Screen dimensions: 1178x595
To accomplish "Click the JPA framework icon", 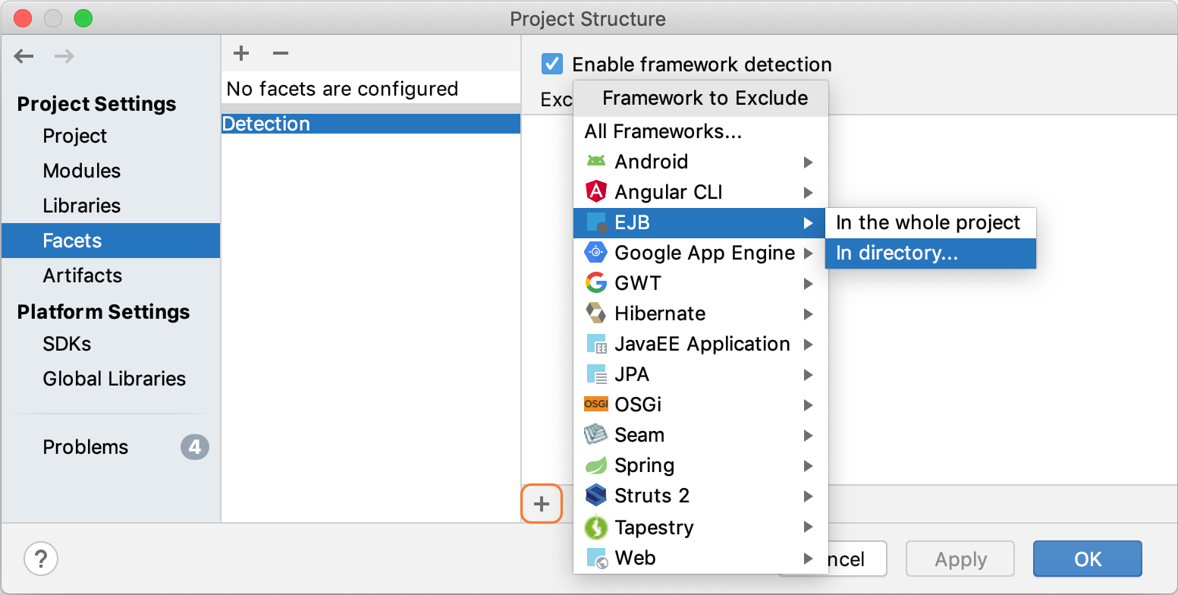I will coord(596,374).
